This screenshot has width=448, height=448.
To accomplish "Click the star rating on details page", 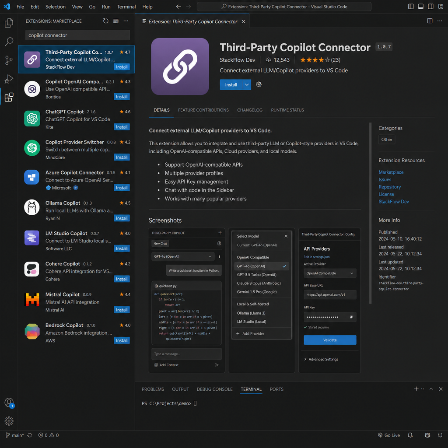I will pyautogui.click(x=315, y=59).
